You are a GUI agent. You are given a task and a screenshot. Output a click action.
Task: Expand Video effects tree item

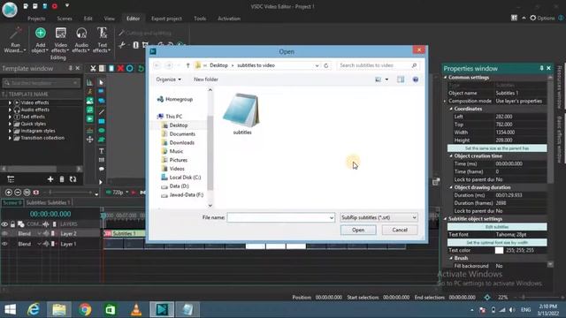(x=10, y=102)
